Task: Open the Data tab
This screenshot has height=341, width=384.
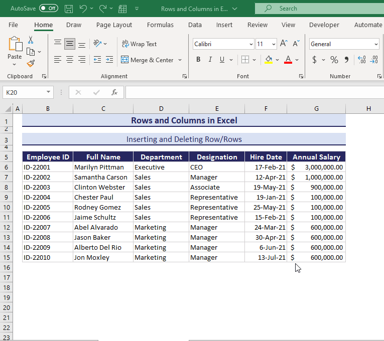Action: point(195,25)
